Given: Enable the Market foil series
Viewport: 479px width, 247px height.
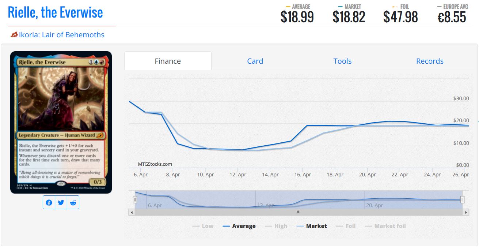Looking at the screenshot, I should click(x=385, y=226).
